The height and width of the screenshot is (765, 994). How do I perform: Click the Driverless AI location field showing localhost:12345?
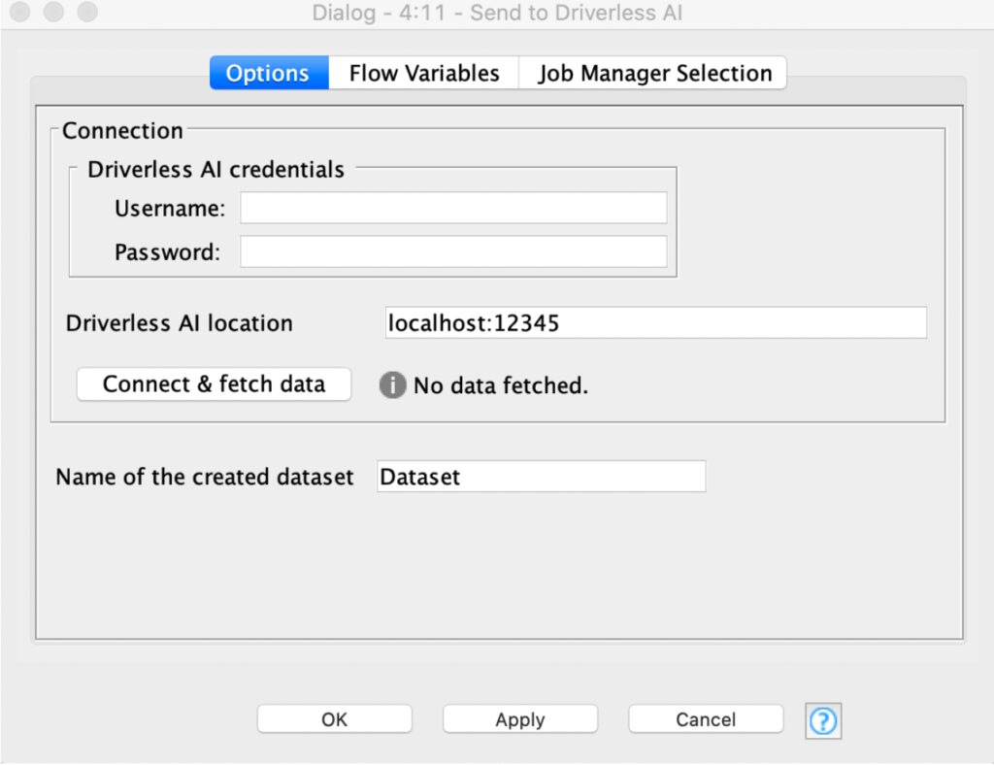pyautogui.click(x=655, y=323)
